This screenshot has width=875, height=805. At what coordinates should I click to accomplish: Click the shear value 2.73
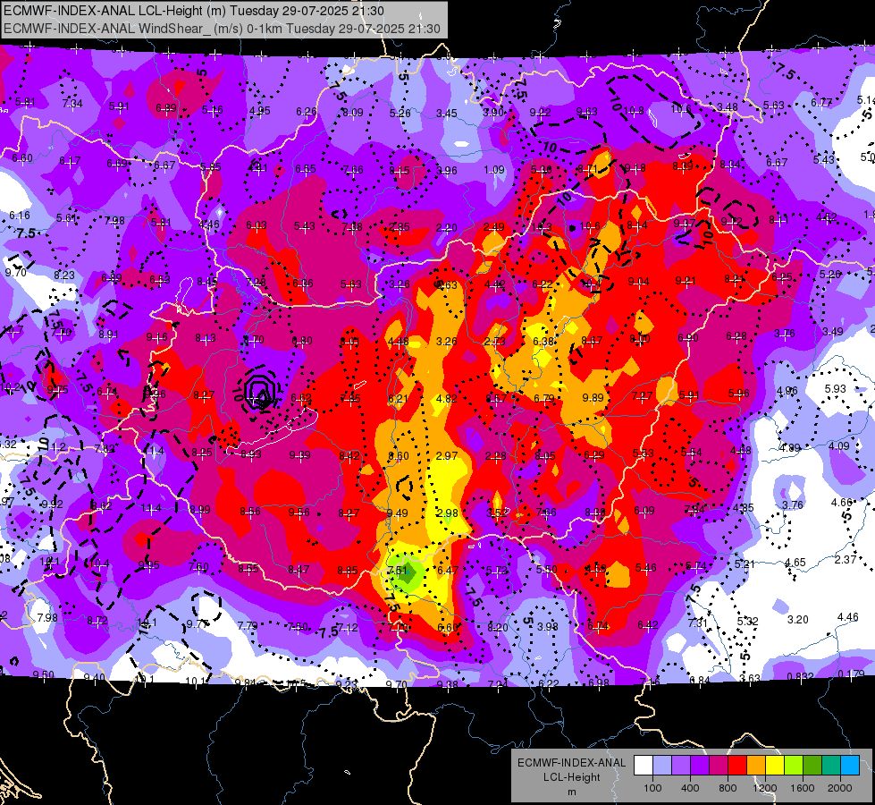(x=494, y=342)
